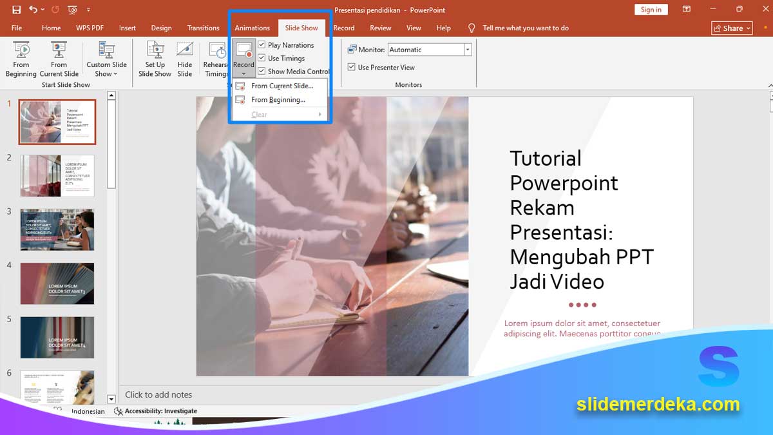Screen dimensions: 773x435
Task: Select slide 1 thumbnail
Action: (57, 122)
